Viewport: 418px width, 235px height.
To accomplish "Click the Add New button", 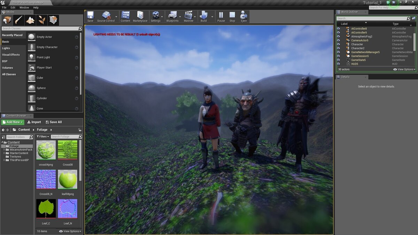I will (13, 122).
